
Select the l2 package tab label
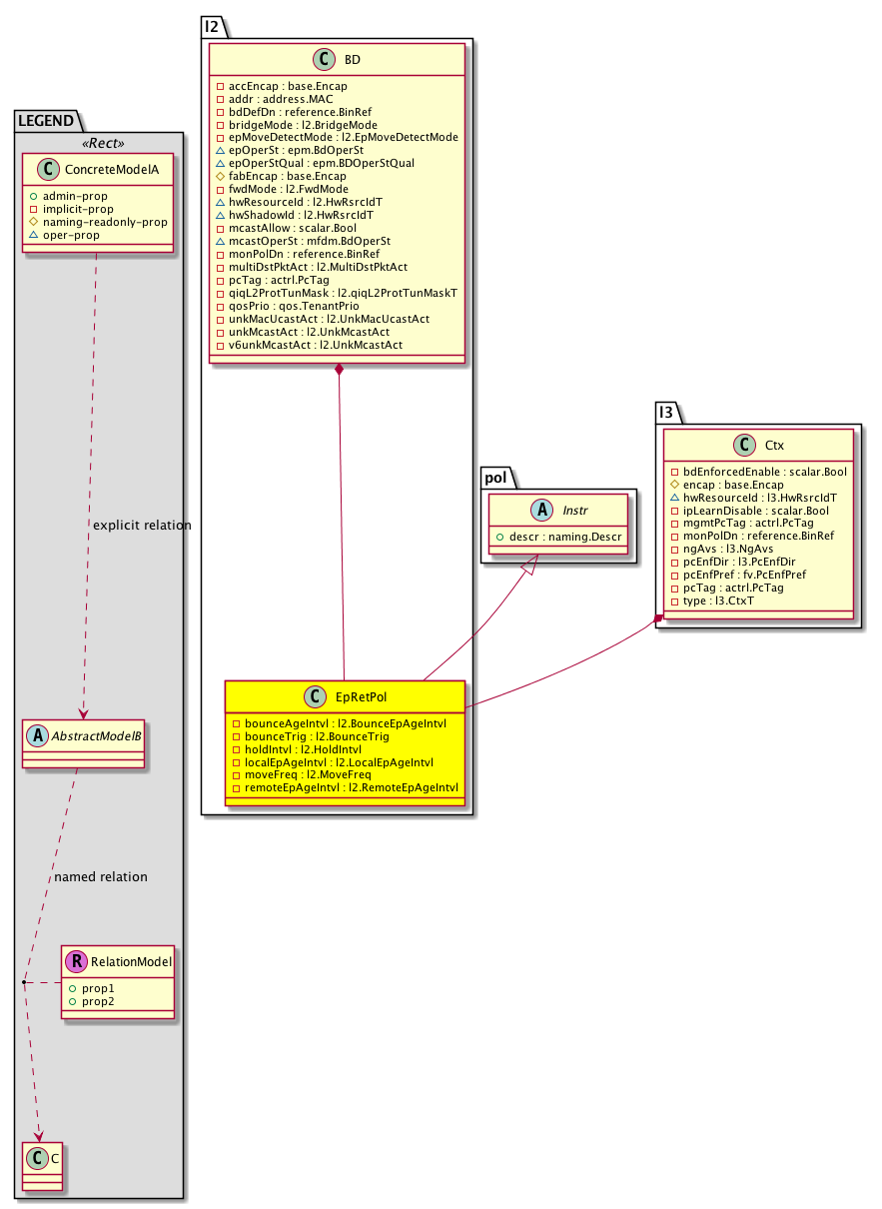click(x=212, y=28)
